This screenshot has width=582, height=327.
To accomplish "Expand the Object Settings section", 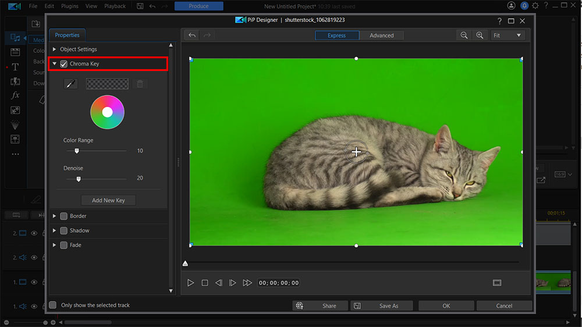I will click(x=55, y=49).
